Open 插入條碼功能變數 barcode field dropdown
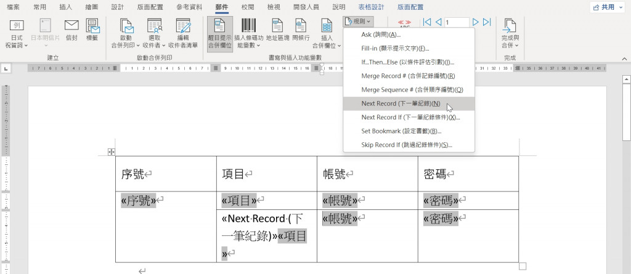 [249, 34]
